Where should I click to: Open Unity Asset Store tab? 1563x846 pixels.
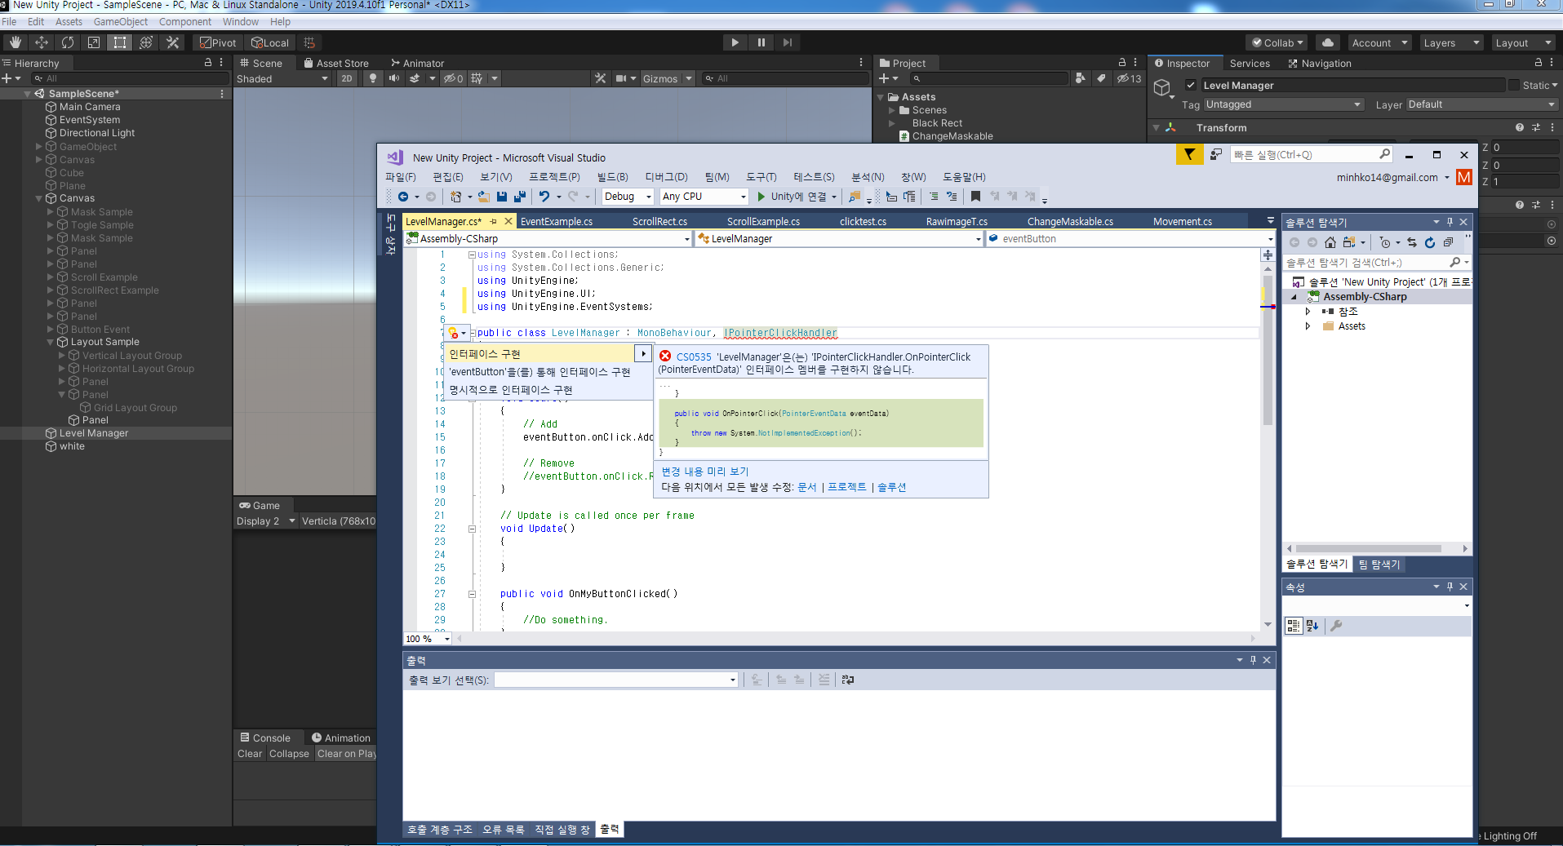[336, 63]
